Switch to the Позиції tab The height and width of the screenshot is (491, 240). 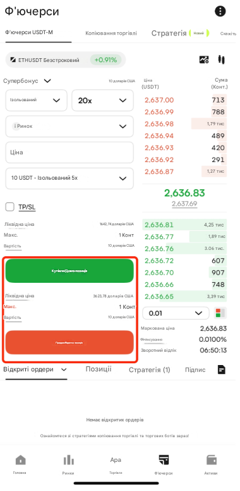click(99, 369)
